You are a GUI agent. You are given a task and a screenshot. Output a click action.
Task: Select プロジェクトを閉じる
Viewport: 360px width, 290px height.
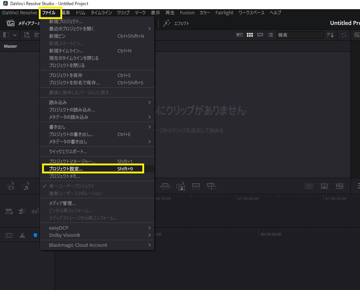pyautogui.click(x=97, y=66)
